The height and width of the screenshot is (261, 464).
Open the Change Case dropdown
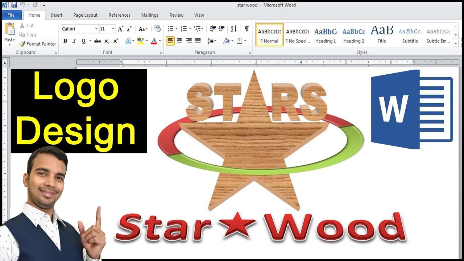point(143,29)
